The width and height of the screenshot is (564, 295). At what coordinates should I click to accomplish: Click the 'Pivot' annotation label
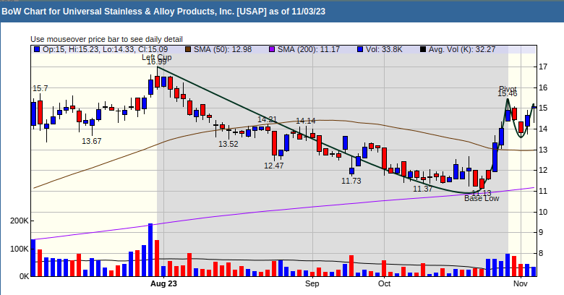(x=508, y=88)
